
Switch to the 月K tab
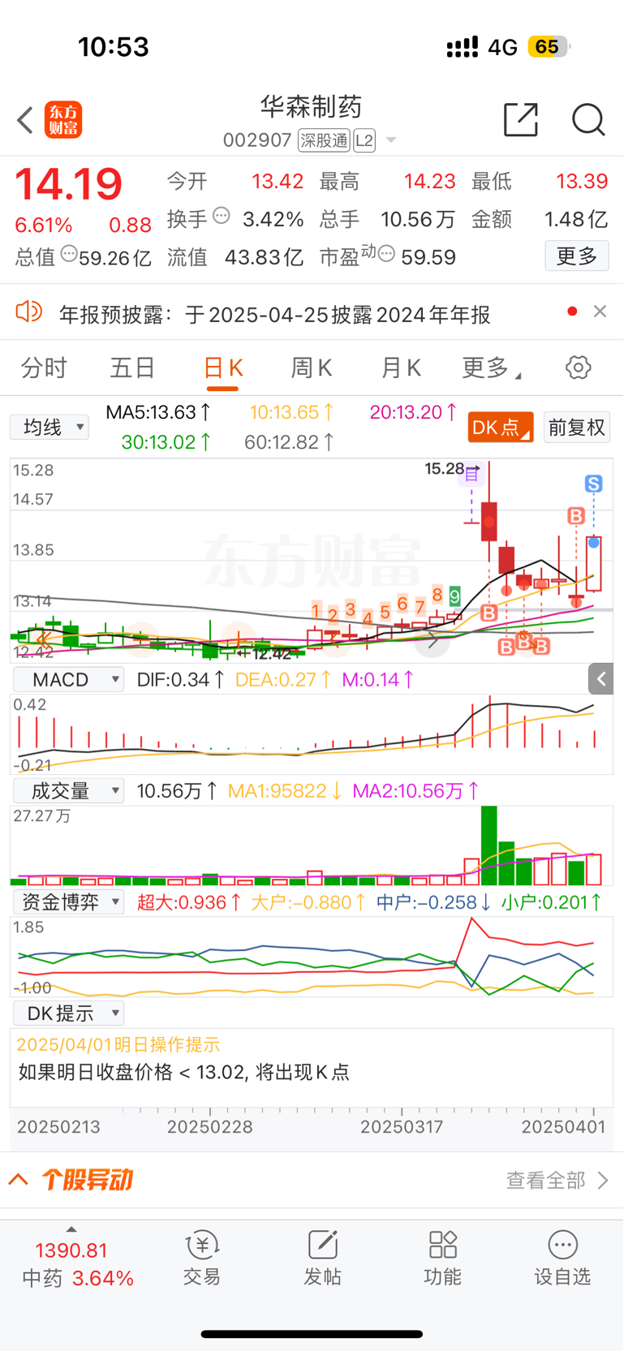pos(401,368)
